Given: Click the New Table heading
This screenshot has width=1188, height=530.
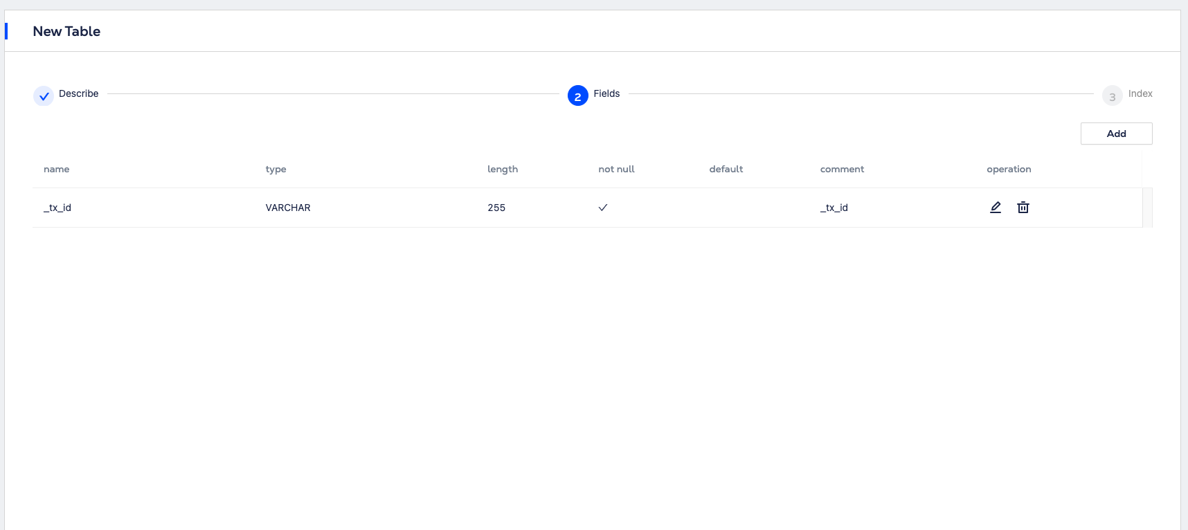Looking at the screenshot, I should tap(66, 31).
